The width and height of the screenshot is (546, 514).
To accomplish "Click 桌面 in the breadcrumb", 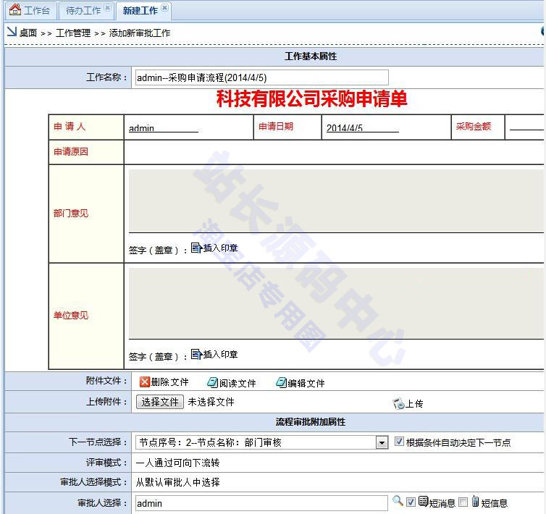I will pos(28,33).
